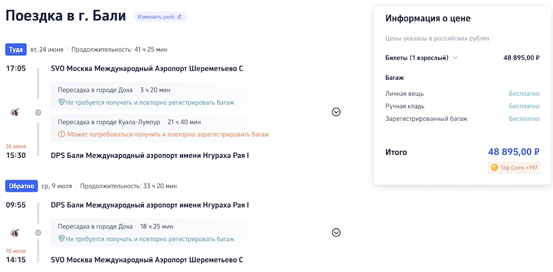Viewport: 553px width, 272px height.
Task: Open the Билеты (1 взрослый) price breakdown dropdown
Action: pyautogui.click(x=455, y=58)
